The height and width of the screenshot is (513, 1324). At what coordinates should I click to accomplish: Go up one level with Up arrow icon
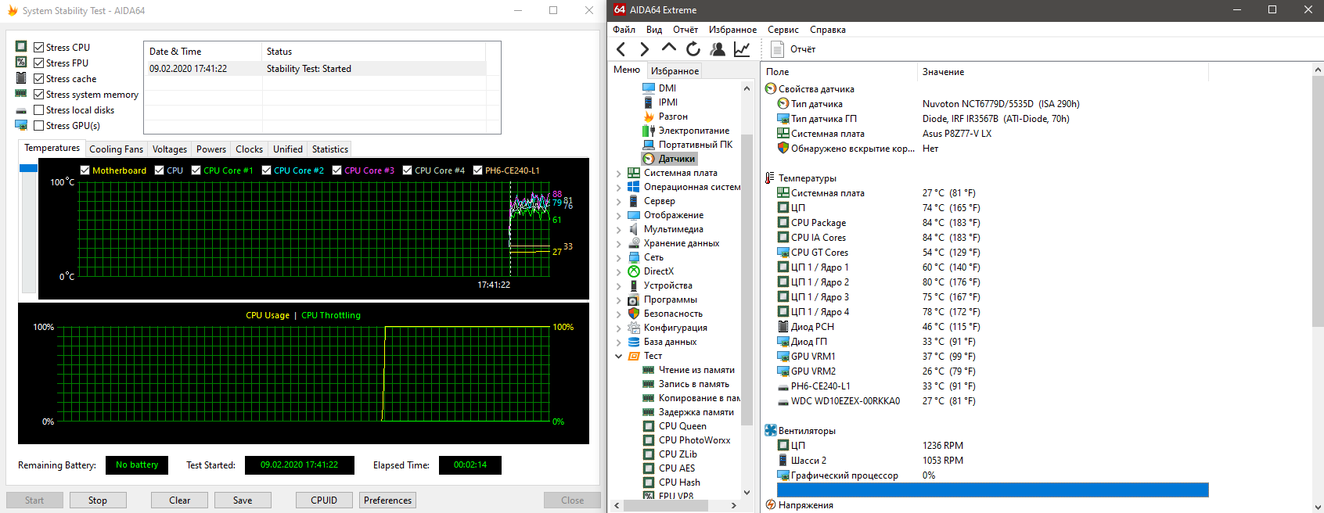(668, 48)
